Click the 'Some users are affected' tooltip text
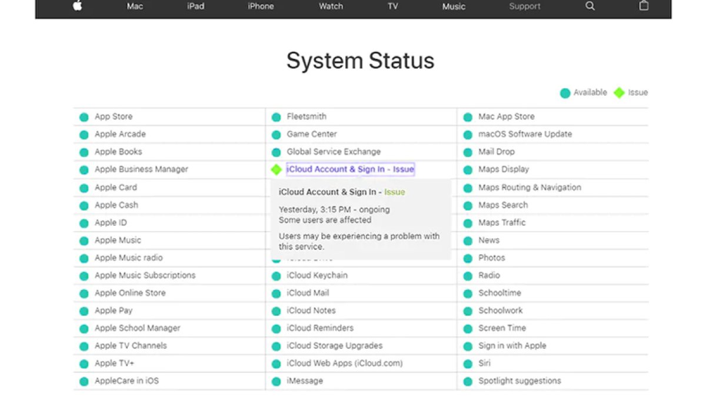Screen dimensions: 706x397 325,220
